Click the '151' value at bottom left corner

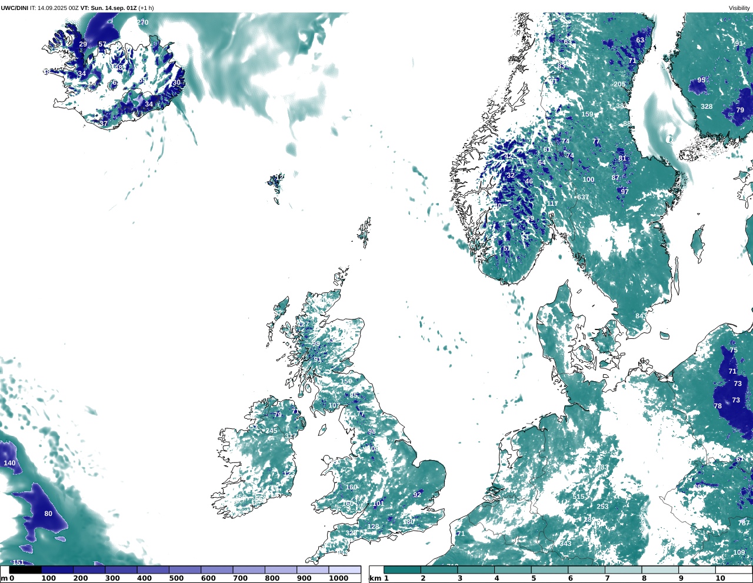tap(18, 563)
